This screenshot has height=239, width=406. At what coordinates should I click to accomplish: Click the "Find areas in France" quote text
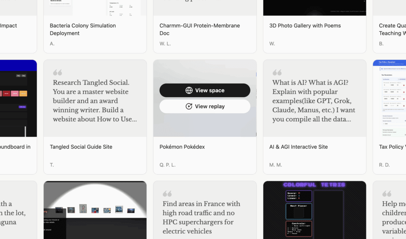tap(201, 218)
